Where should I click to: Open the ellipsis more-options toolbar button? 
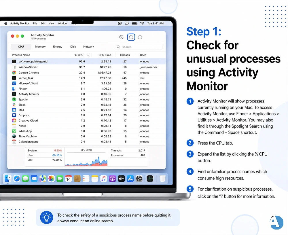pos(140,37)
